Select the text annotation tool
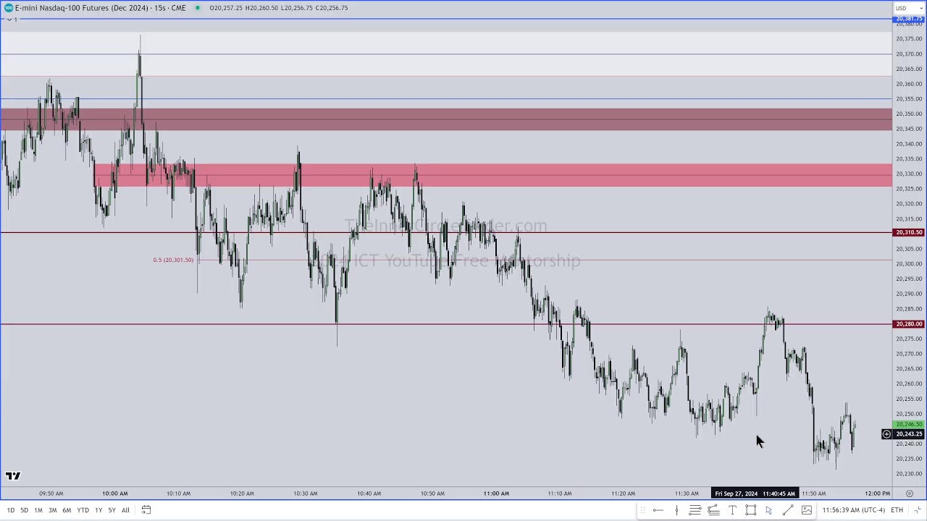The image size is (927, 521). point(732,510)
